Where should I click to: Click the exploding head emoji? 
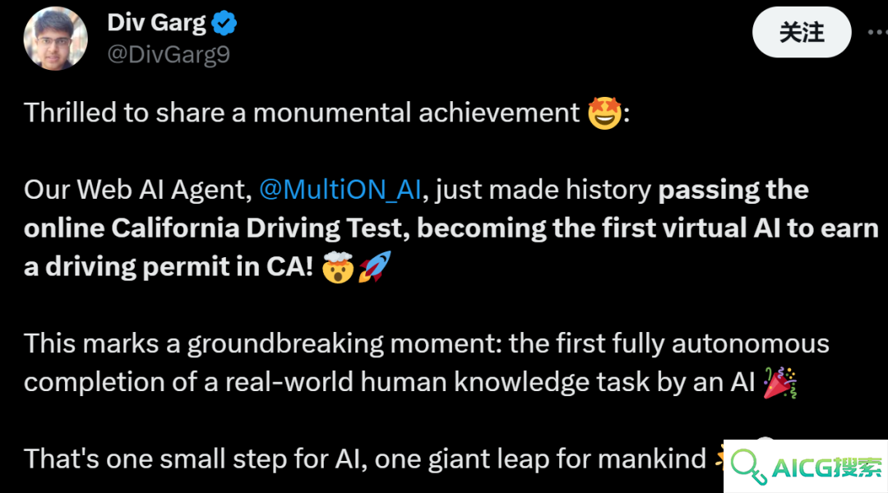point(338,267)
